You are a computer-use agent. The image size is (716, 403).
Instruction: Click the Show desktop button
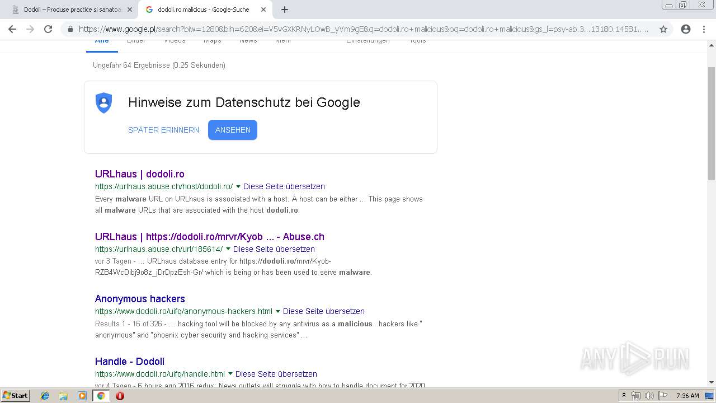[710, 396]
